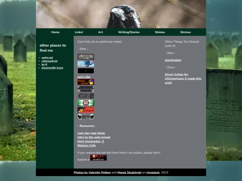Open the html cheatcodes :3 link
Viewport: 242px width, 181px height.
[x=91, y=141]
